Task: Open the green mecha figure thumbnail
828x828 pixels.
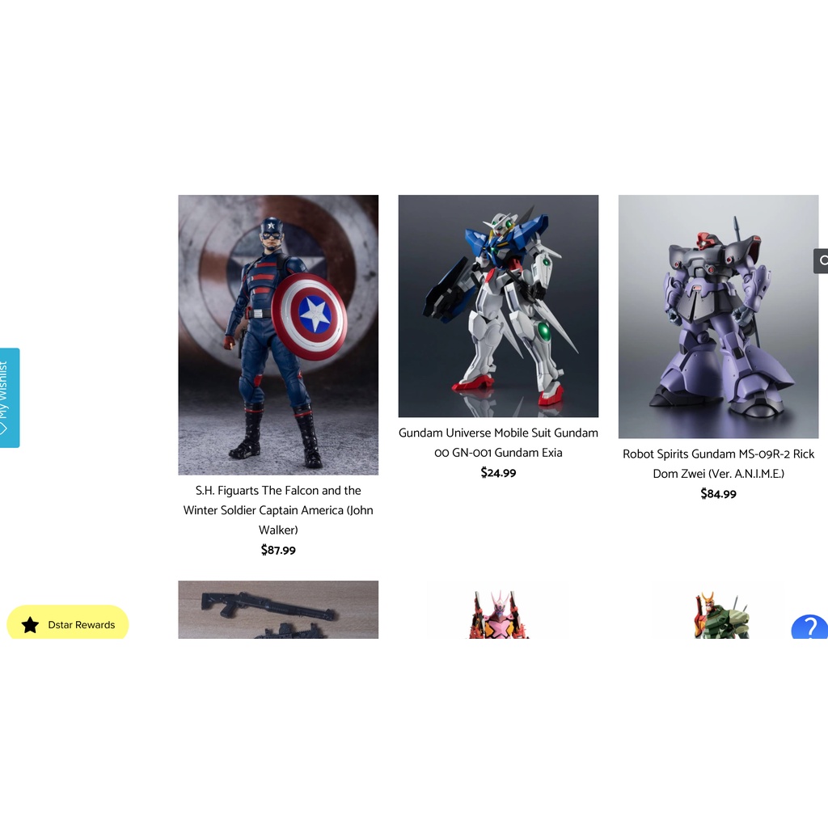Action: (720, 613)
